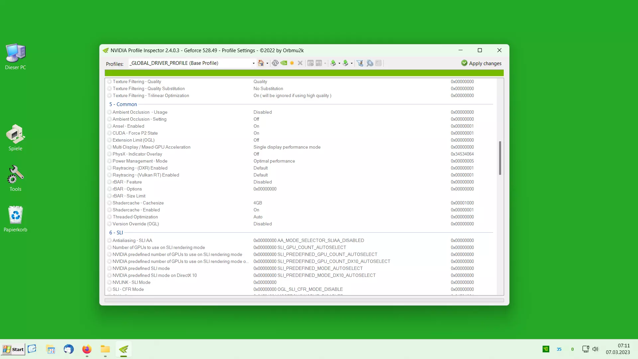The image size is (638, 359).
Task: Click the Start button
Action: [13, 349]
